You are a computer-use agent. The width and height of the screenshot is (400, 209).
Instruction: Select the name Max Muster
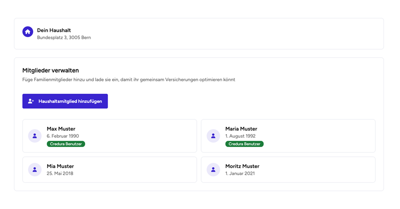pyautogui.click(x=61, y=129)
